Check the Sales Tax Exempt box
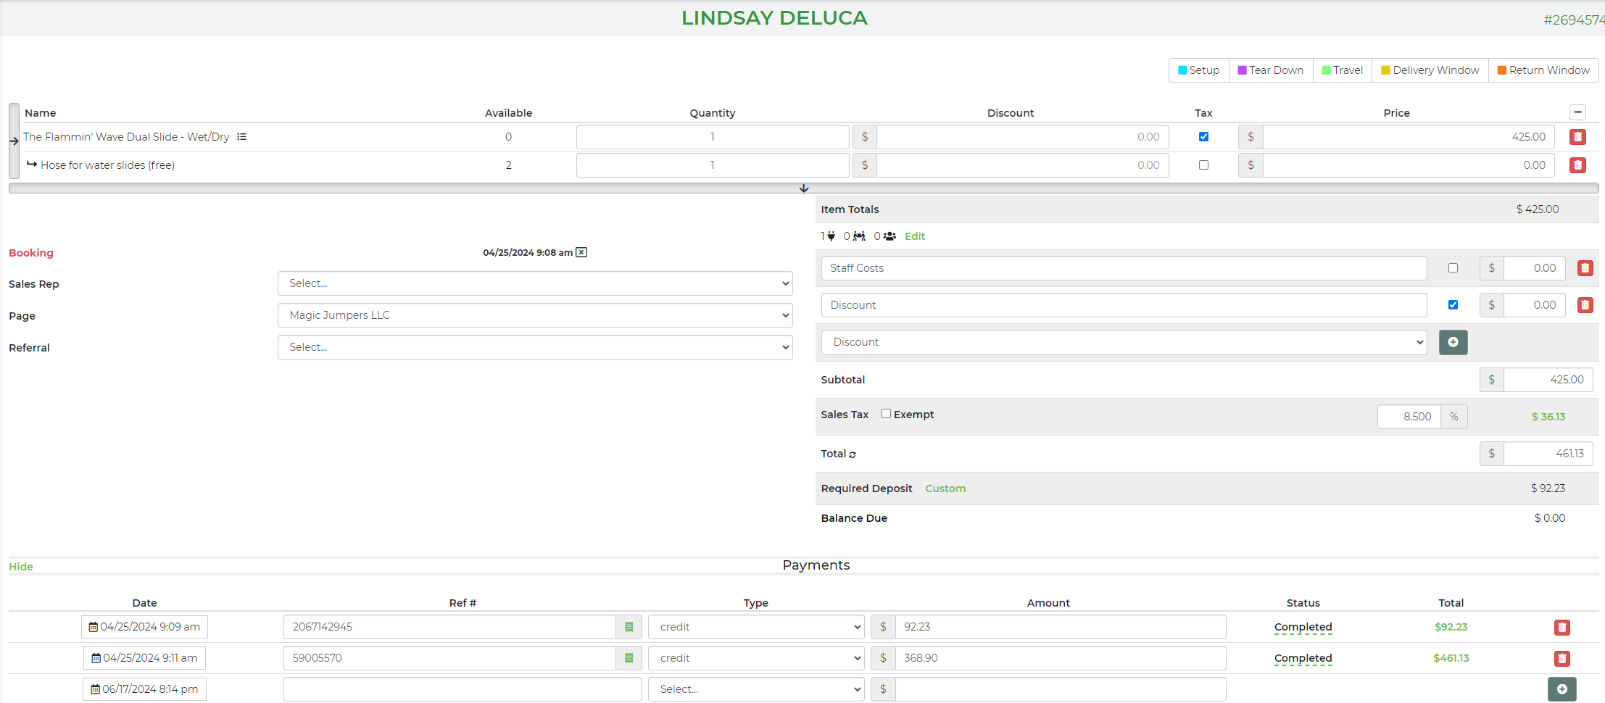The image size is (1605, 703). [x=886, y=414]
